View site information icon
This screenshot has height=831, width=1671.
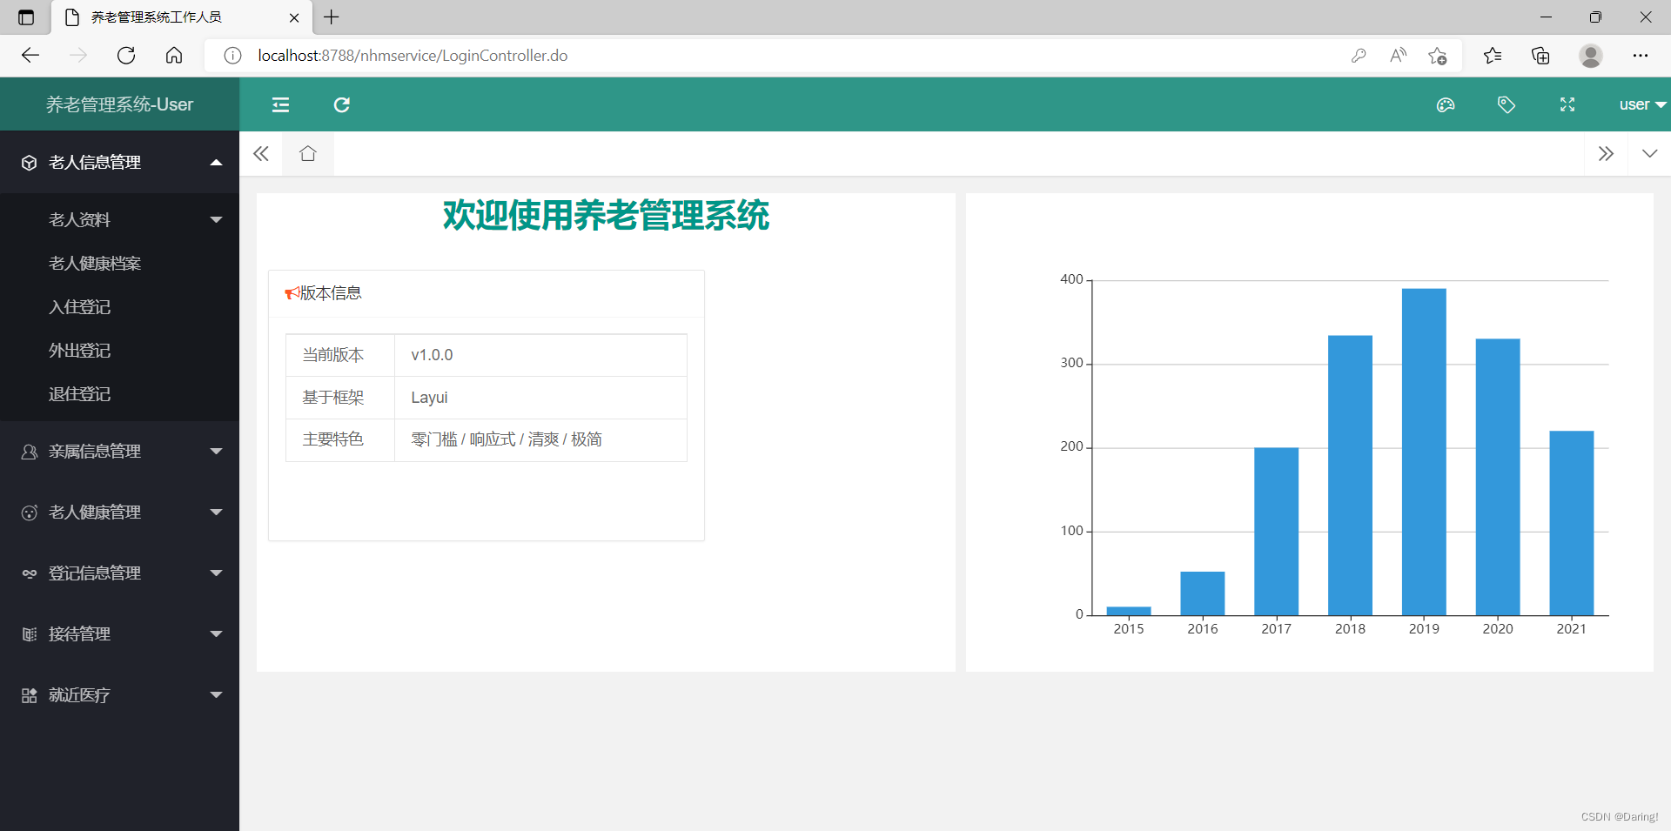[x=232, y=56]
